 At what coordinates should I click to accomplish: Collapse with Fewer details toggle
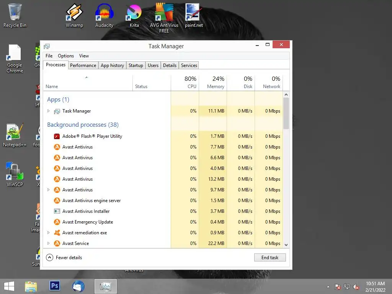point(64,258)
